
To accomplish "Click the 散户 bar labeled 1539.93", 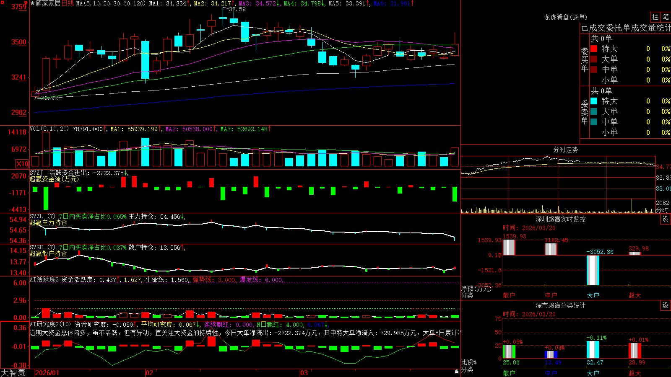I will click(x=509, y=247).
